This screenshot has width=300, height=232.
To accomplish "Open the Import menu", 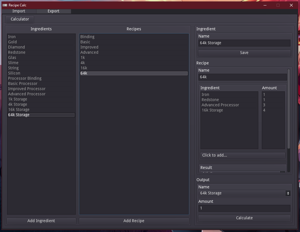I will point(19,11).
